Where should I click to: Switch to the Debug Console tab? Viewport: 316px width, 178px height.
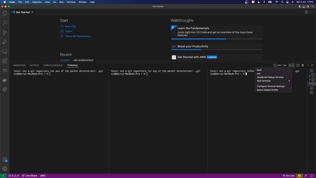click(x=53, y=65)
